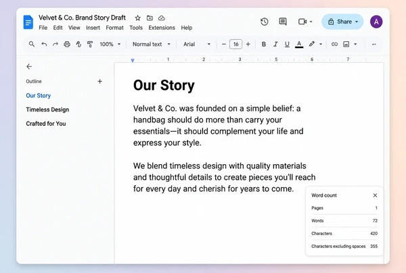Place cursor in paragraph starting We blend
Screen dimensions: 406x273
pyautogui.click(x=224, y=177)
